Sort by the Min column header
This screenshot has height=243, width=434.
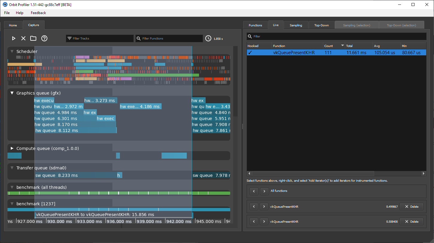[x=413, y=46]
